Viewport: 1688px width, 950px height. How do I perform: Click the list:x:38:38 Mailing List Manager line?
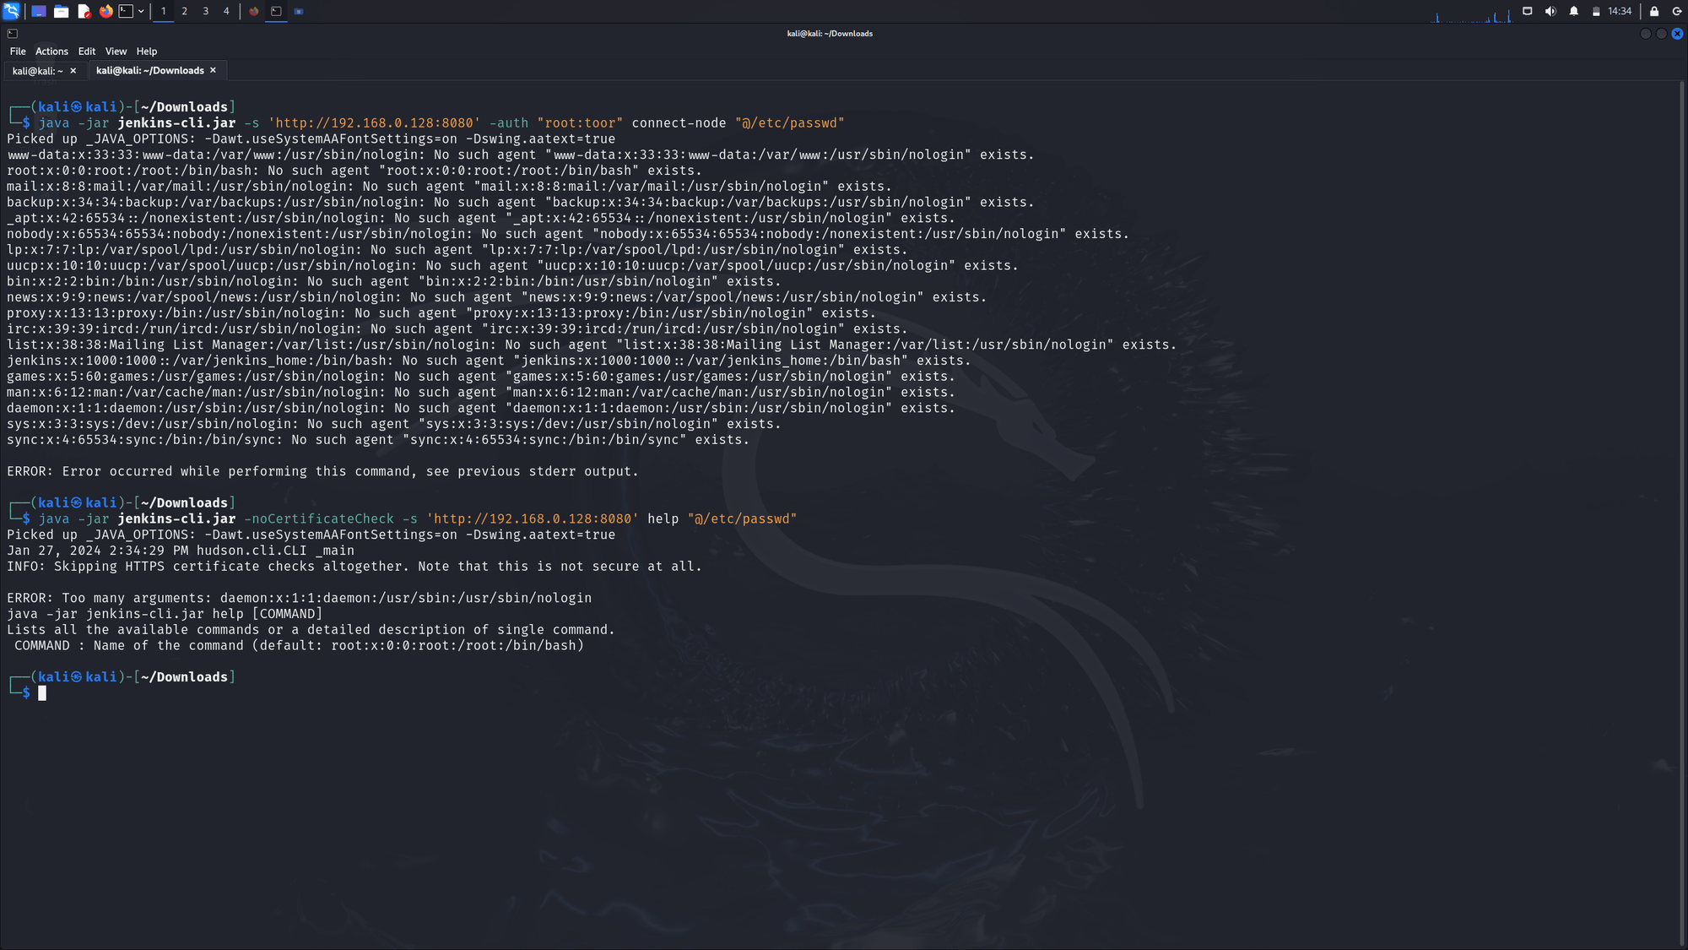point(592,345)
